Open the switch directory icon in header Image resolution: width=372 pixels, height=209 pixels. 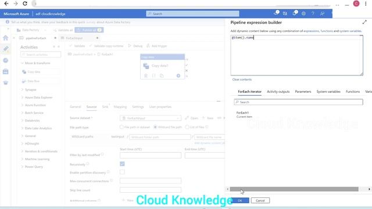point(285,13)
